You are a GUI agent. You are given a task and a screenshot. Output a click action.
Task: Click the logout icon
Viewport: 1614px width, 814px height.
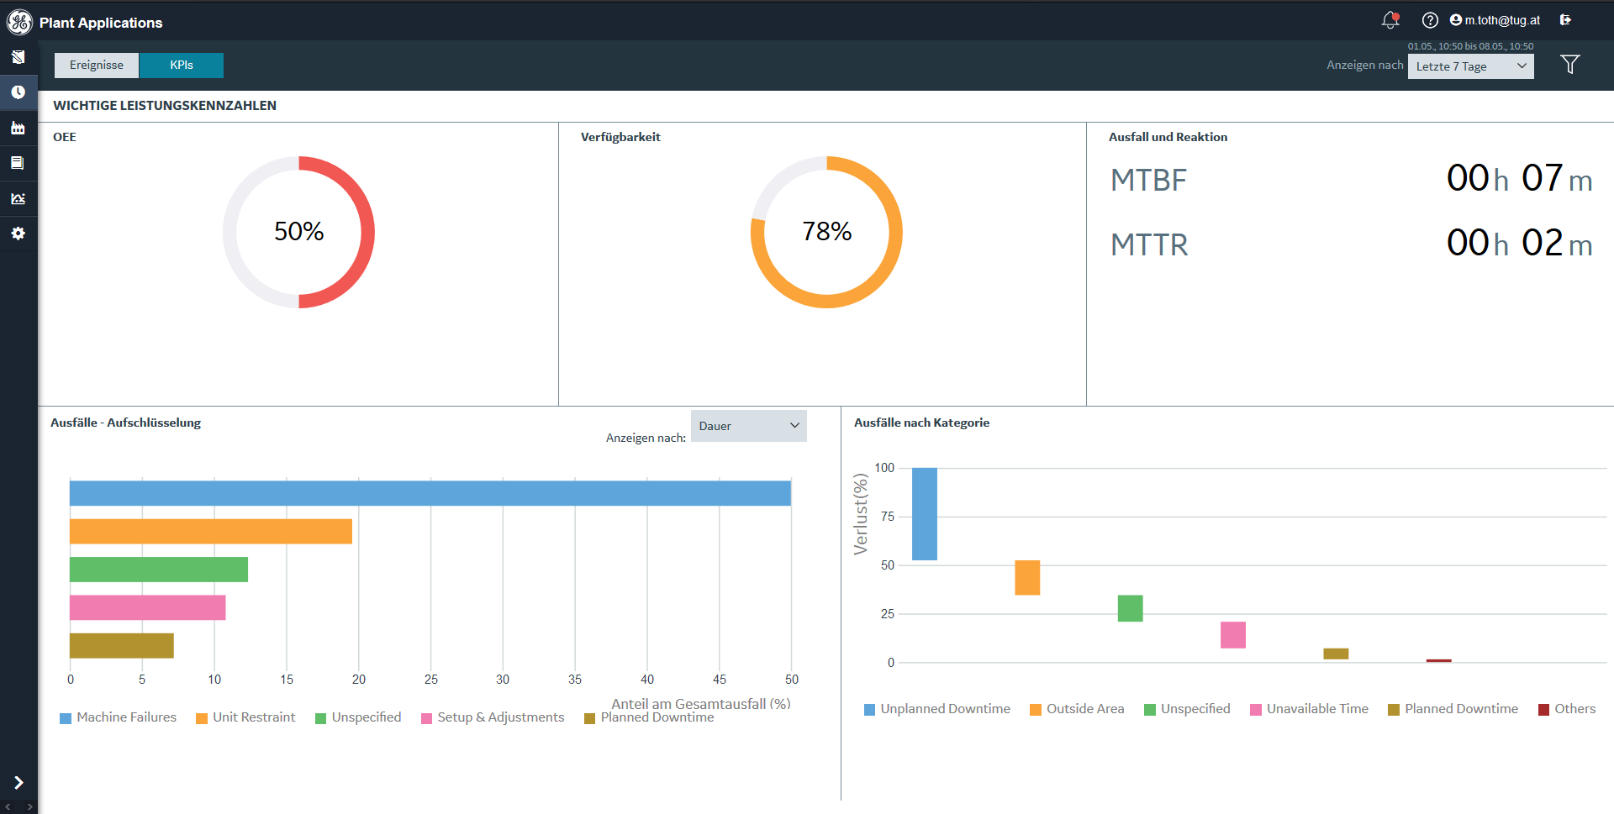(x=1565, y=20)
